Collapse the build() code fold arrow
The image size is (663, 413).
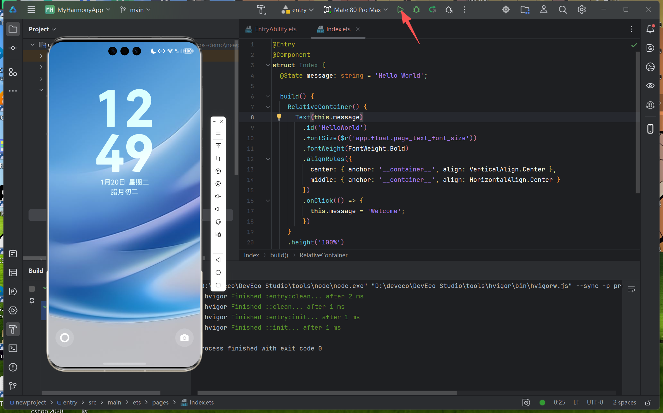[x=268, y=96]
